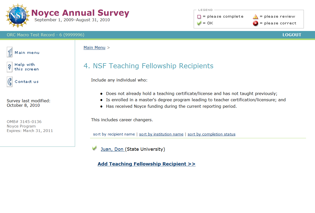Viewport: 315px width, 213px height.
Task: Click the NSF globe logo
Action: click(18, 16)
